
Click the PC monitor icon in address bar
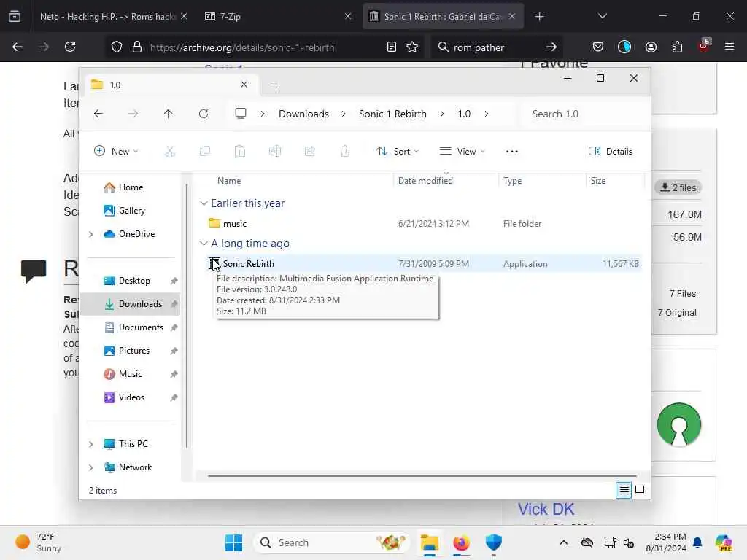point(241,114)
